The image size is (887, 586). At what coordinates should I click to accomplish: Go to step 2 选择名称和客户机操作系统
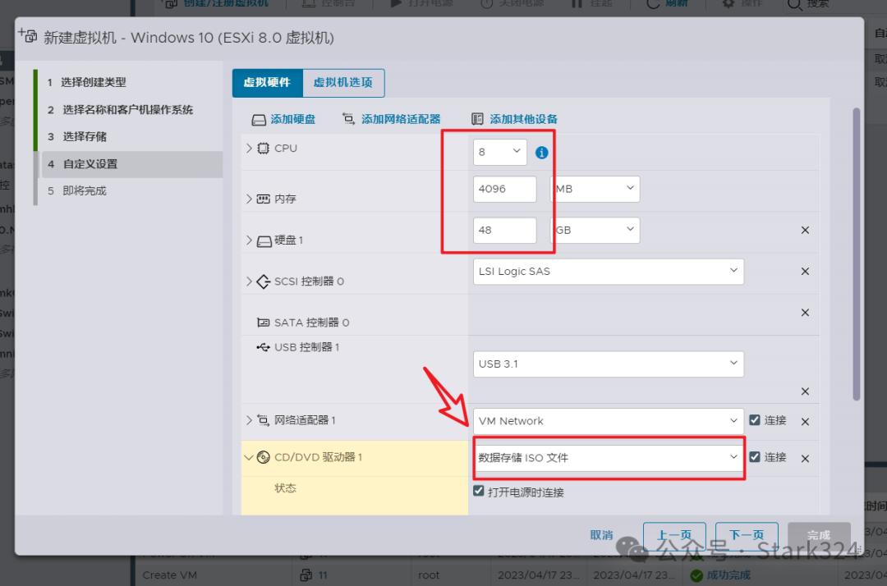[x=130, y=110]
